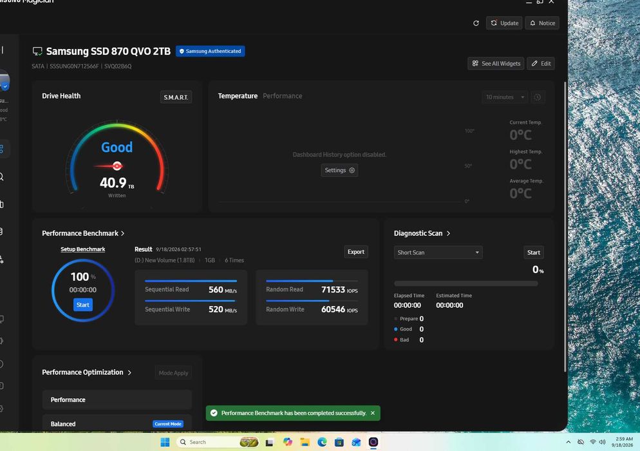Viewport: 640px width, 451px height.
Task: Click the Mode Apply button
Action: [173, 373]
